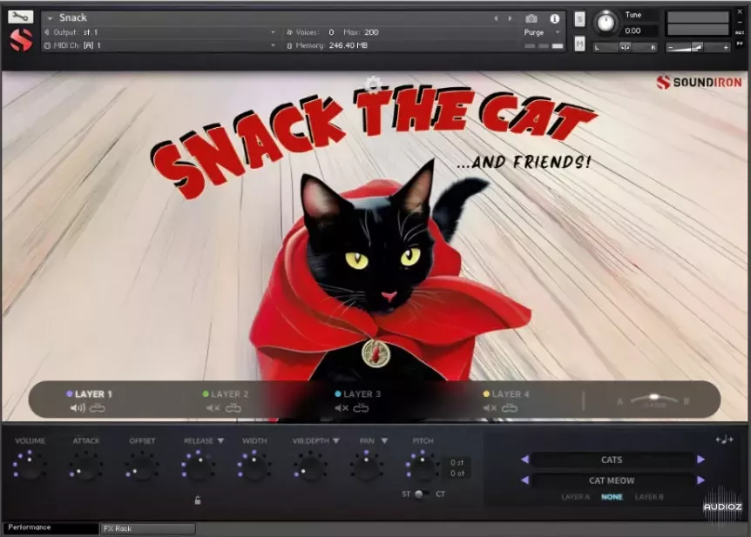The image size is (751, 537).
Task: Click the lock icon below the Release knob
Action: coord(198,500)
